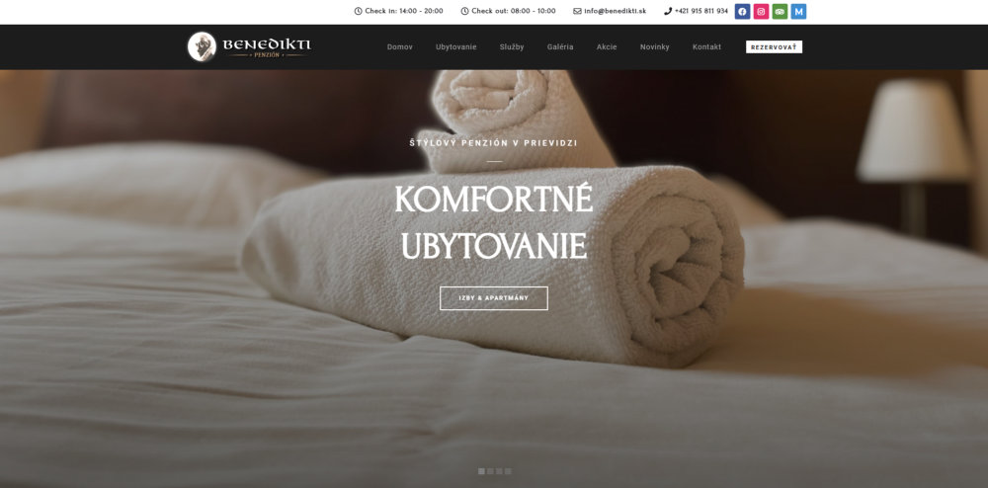Open the Instagram social icon

click(761, 11)
